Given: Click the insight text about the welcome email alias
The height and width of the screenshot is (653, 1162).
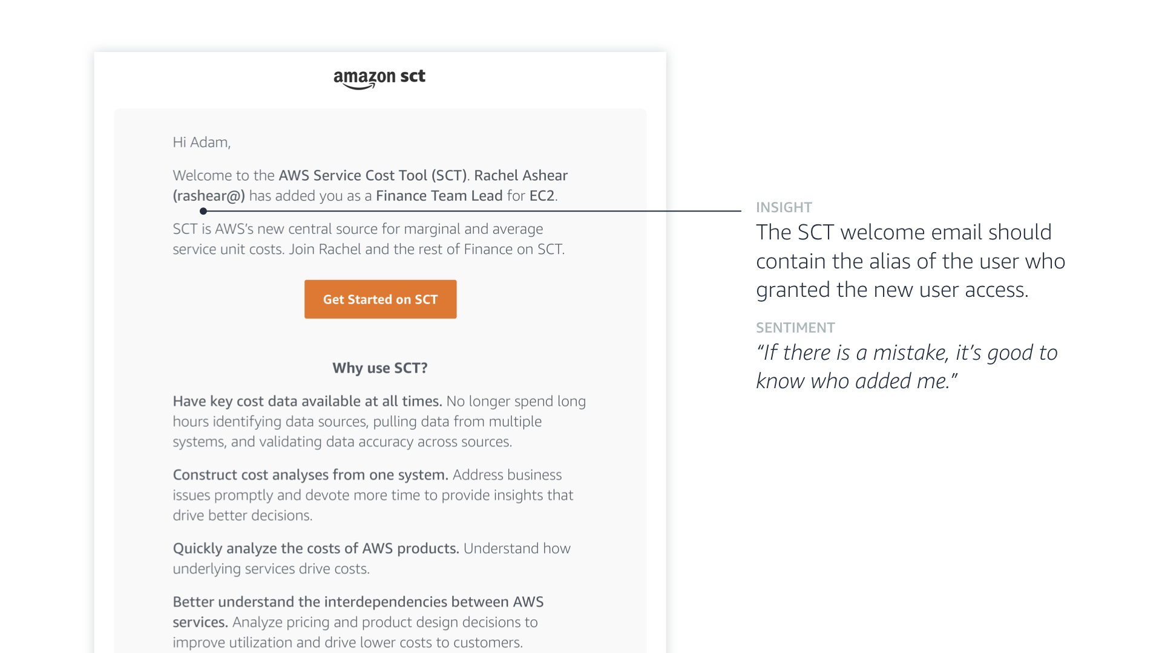Looking at the screenshot, I should point(910,261).
